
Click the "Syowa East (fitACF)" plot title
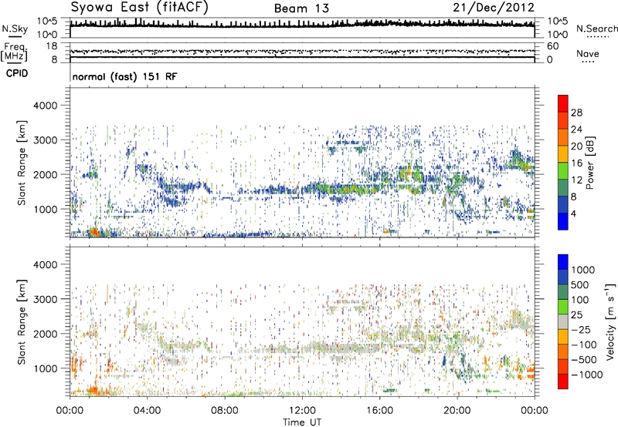[x=140, y=8]
